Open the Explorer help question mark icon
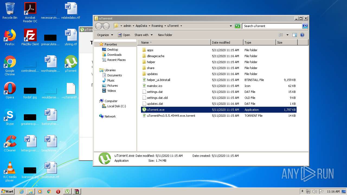347x195 pixels. point(302,35)
